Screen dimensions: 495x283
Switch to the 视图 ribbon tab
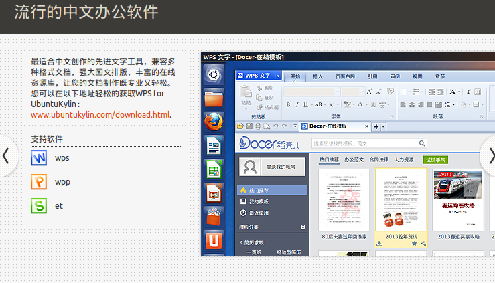tap(417, 76)
